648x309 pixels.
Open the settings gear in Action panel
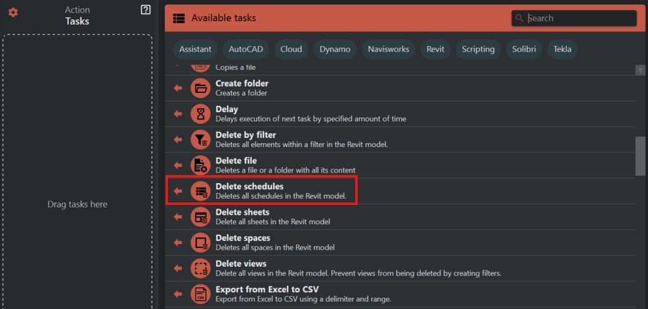13,13
